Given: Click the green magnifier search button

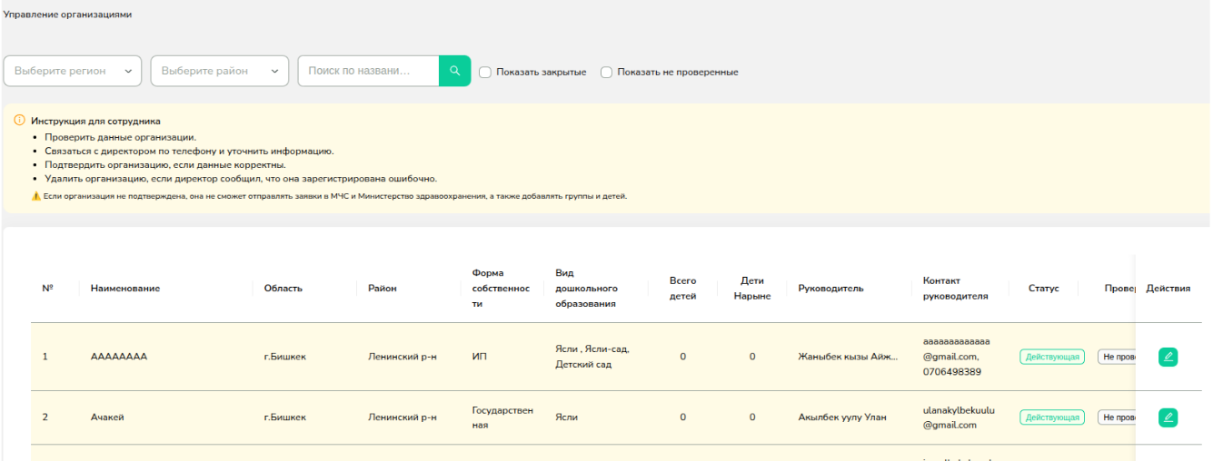Looking at the screenshot, I should pyautogui.click(x=454, y=71).
